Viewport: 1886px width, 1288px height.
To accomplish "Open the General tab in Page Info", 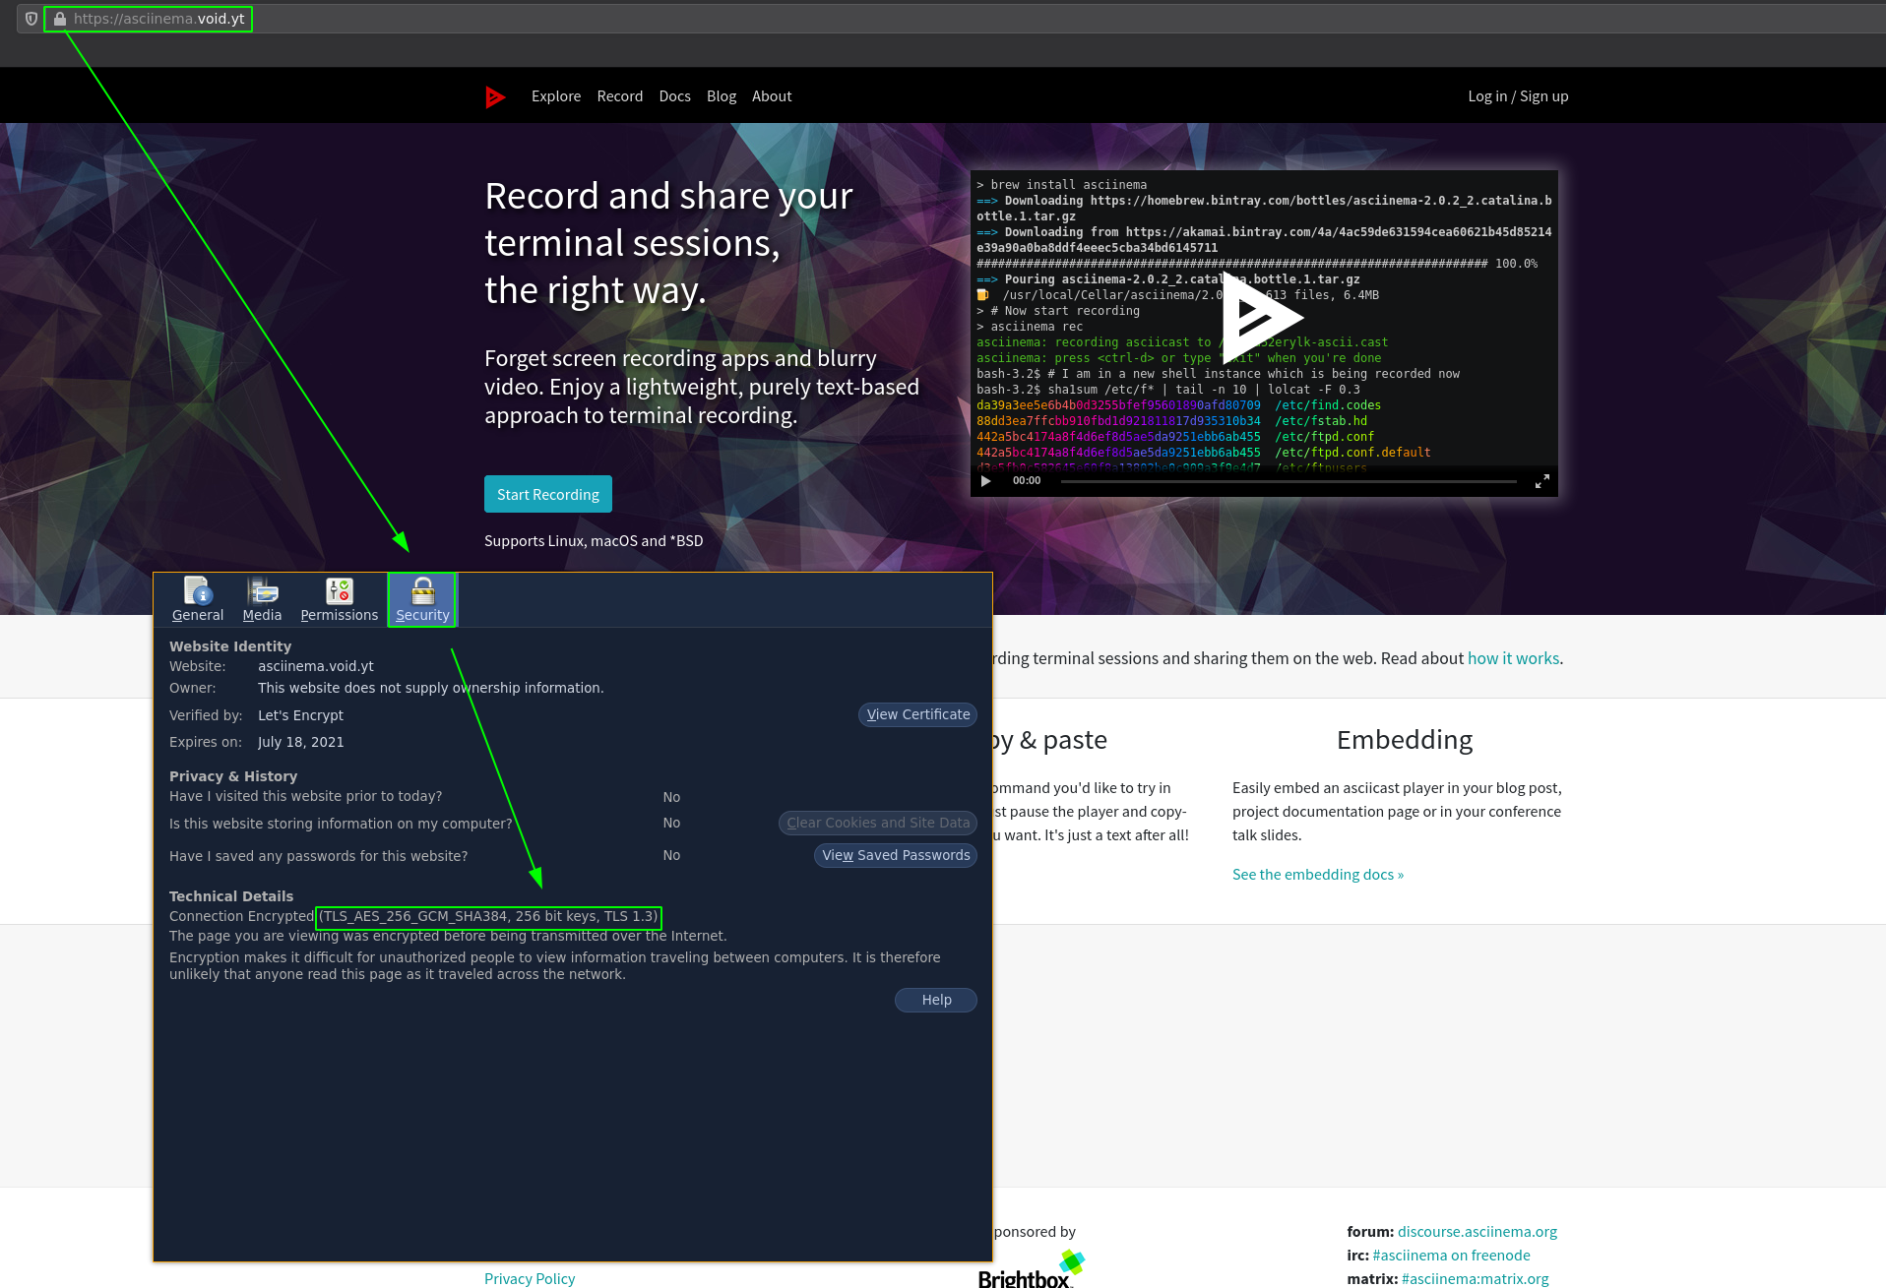I will 198,599.
